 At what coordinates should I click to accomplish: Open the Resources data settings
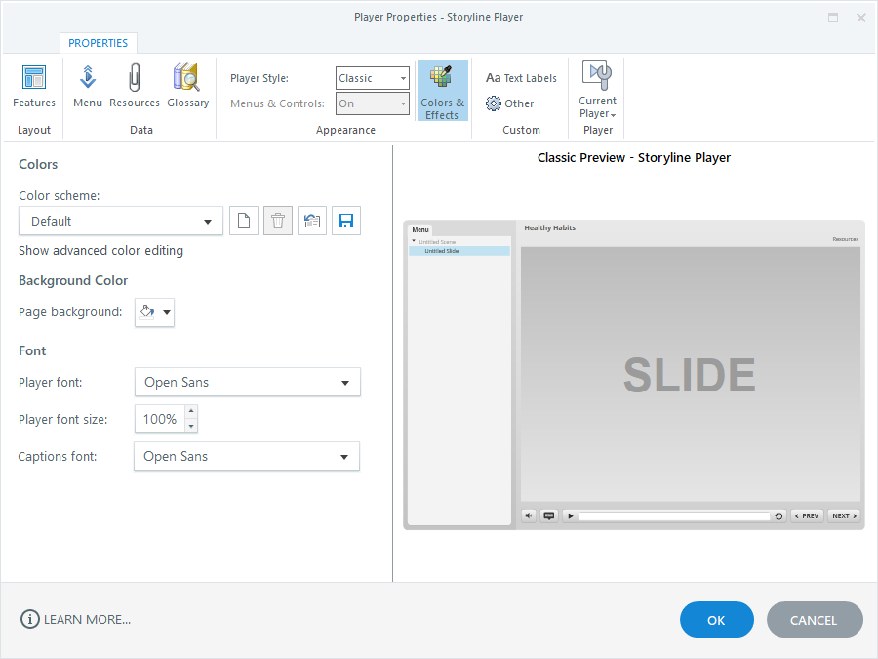coord(135,86)
